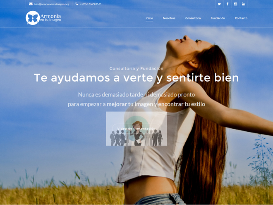Navigate to the Fundación section

(218, 18)
